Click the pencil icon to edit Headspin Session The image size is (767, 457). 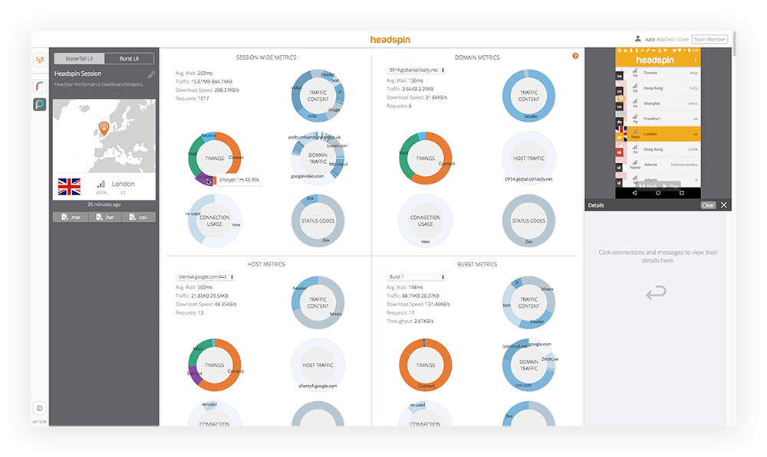coord(151,74)
